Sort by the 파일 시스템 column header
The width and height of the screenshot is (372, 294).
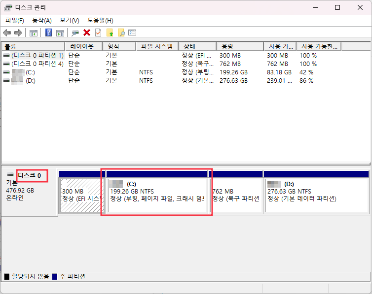point(157,46)
